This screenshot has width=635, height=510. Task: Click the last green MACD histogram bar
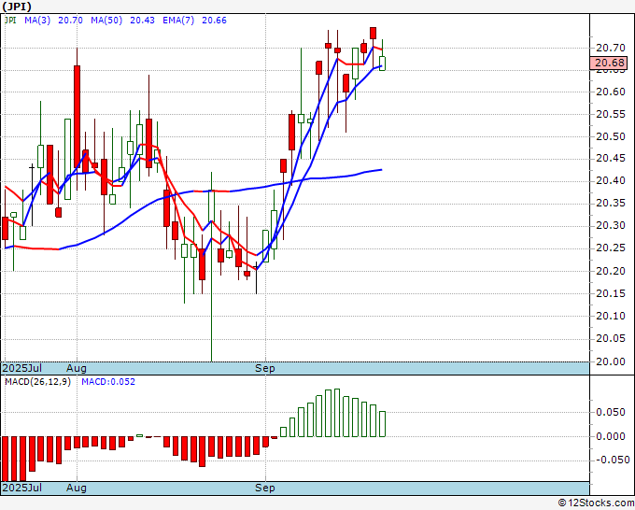(x=382, y=424)
